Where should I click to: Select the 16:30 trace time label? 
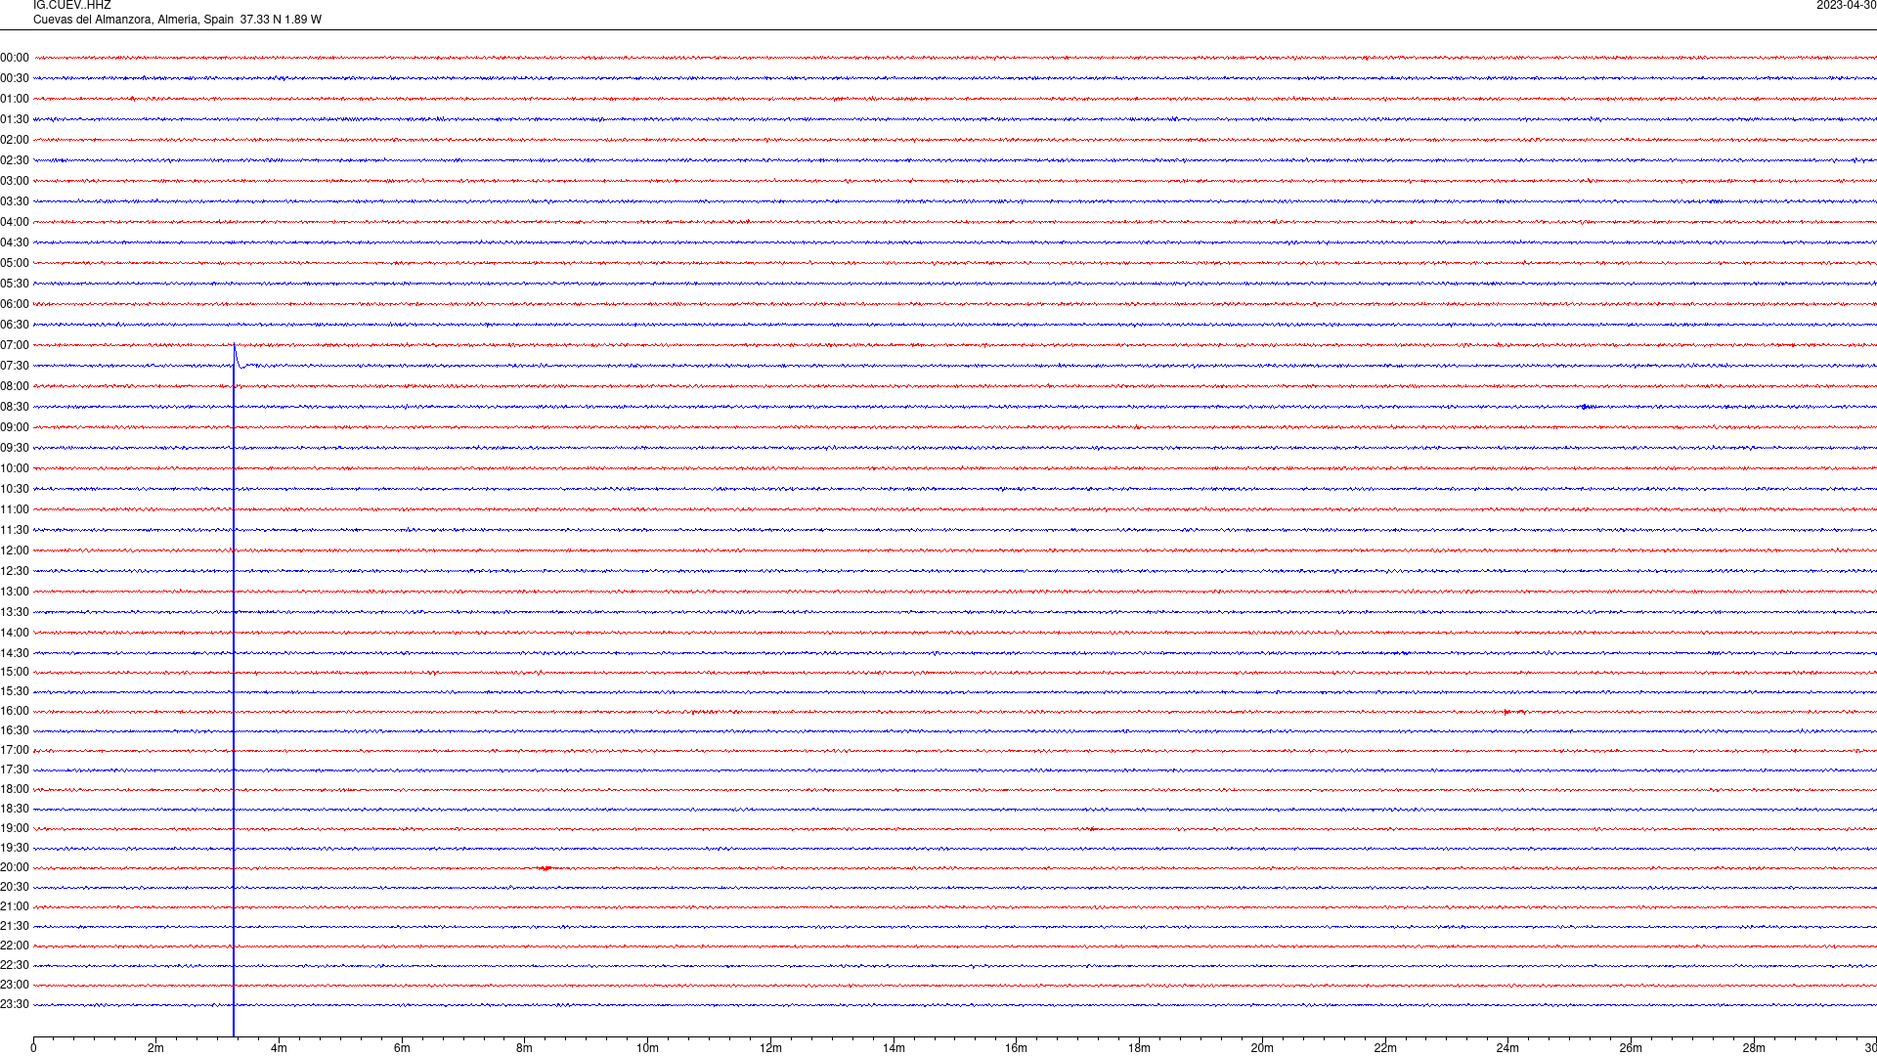[x=15, y=730]
